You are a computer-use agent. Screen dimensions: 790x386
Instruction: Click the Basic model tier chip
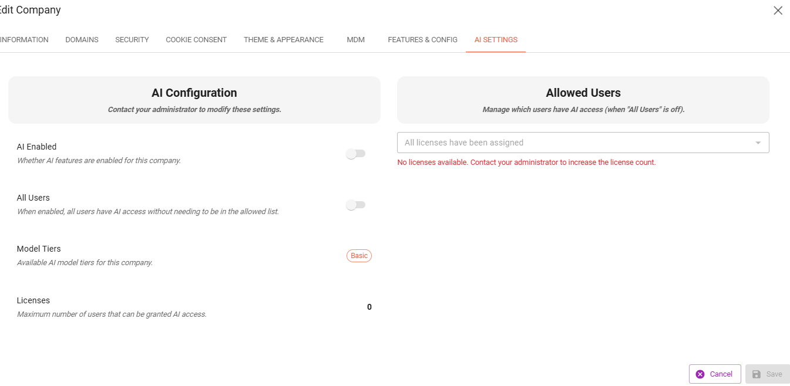coord(359,256)
